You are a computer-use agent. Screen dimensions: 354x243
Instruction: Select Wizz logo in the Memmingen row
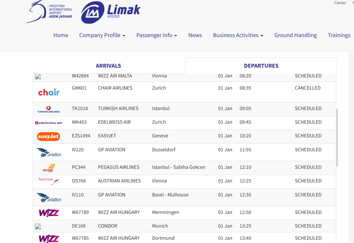(x=49, y=213)
